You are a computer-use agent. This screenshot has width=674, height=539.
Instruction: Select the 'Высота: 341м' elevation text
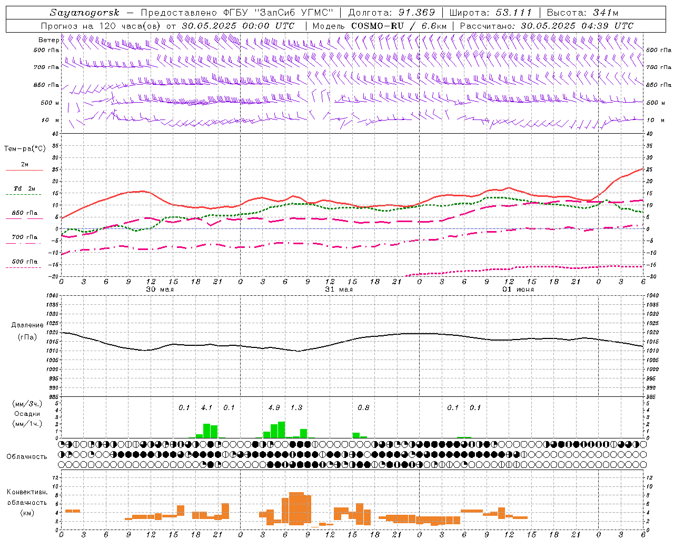tap(582, 13)
